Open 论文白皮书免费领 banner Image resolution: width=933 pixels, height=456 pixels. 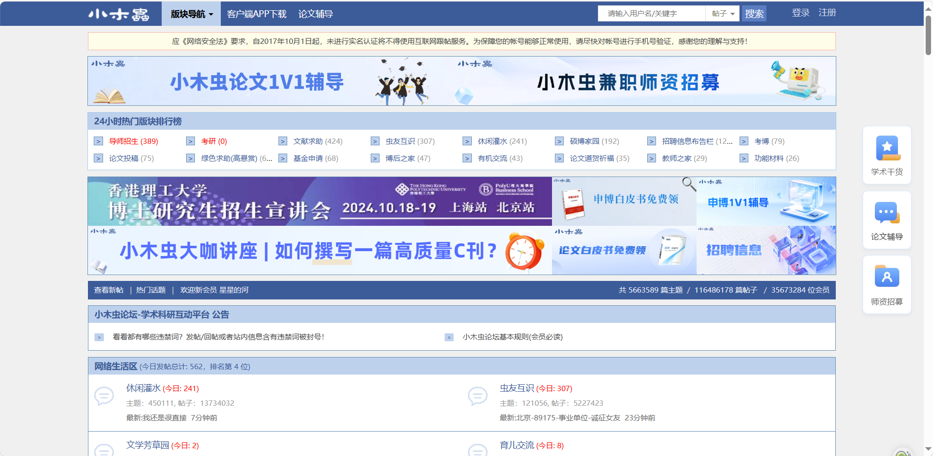click(624, 250)
